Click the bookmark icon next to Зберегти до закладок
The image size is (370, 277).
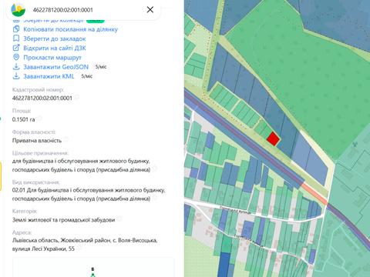(x=16, y=38)
